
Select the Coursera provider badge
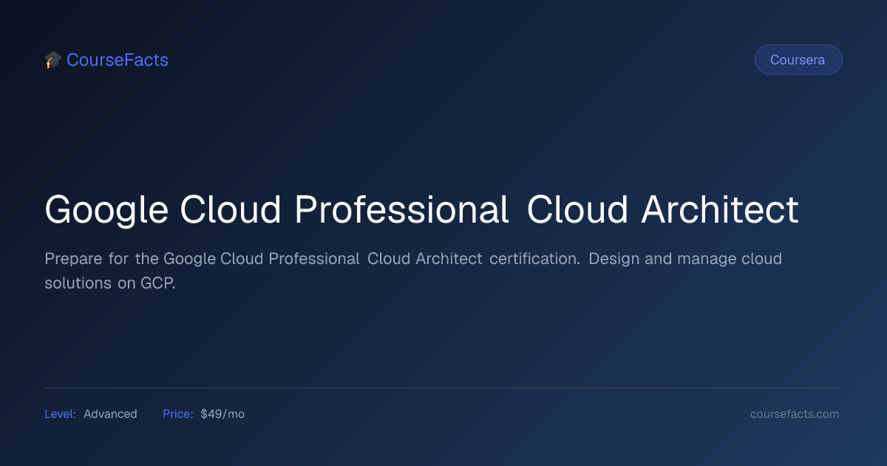(x=798, y=60)
